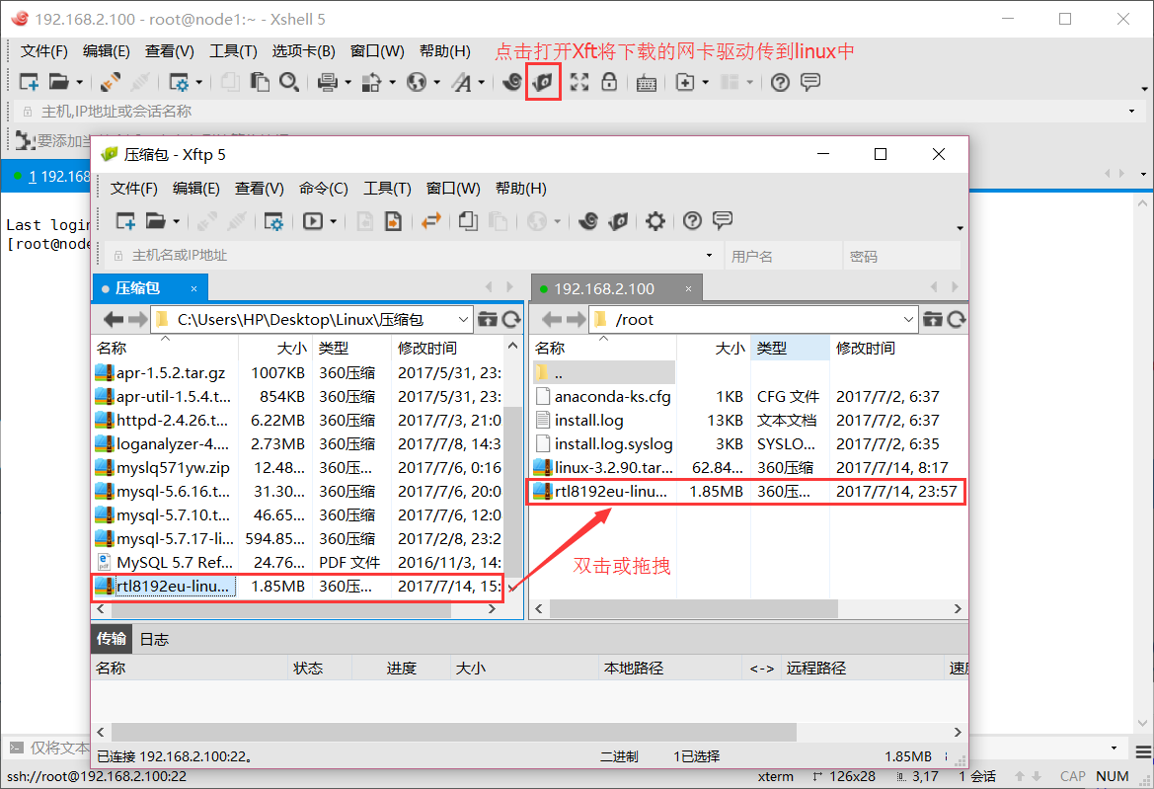Open Xshell address bar dropdown arrow
1154x789 pixels.
(x=1131, y=112)
